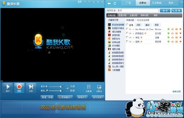Preview One Moment In Time with headphone icon
184x118 pixels.
click(172, 29)
